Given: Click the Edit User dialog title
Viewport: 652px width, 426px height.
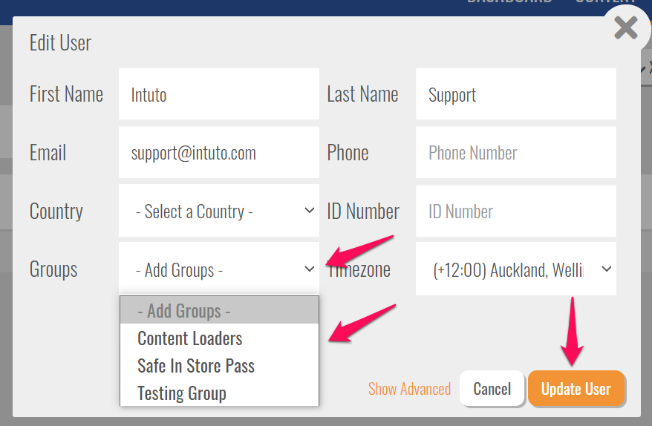Looking at the screenshot, I should pyautogui.click(x=60, y=43).
